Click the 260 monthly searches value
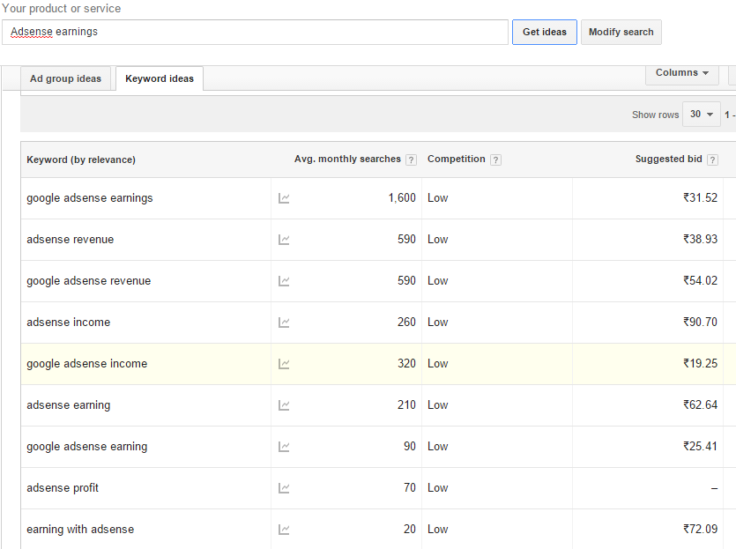Screen dimensions: 736x549 [x=406, y=322]
